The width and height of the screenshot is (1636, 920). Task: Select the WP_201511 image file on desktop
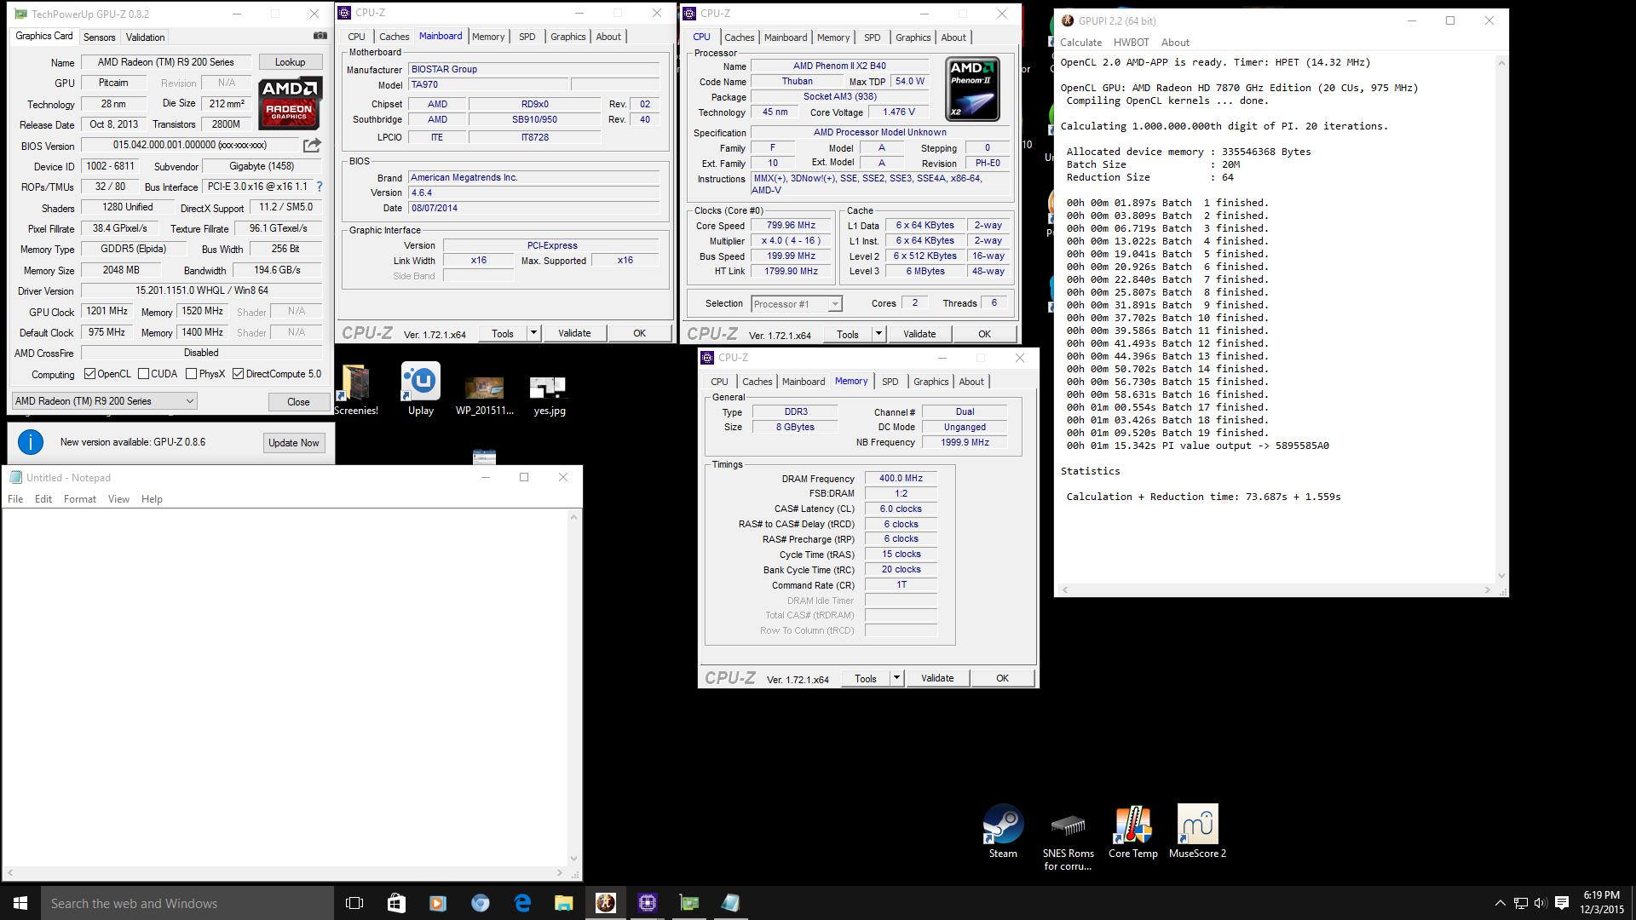click(484, 396)
